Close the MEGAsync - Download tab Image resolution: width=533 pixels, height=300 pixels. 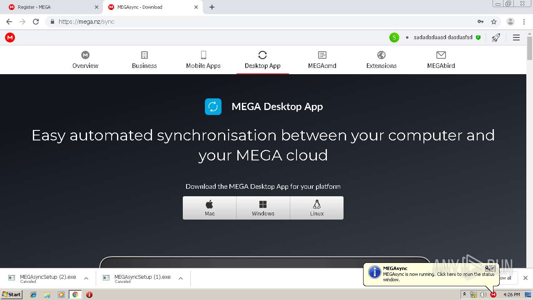tap(196, 7)
